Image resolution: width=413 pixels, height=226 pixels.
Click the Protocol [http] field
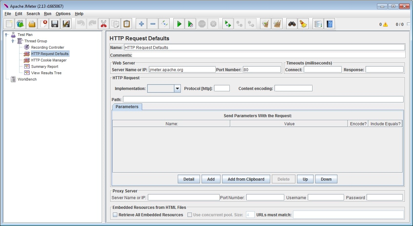pos(222,88)
